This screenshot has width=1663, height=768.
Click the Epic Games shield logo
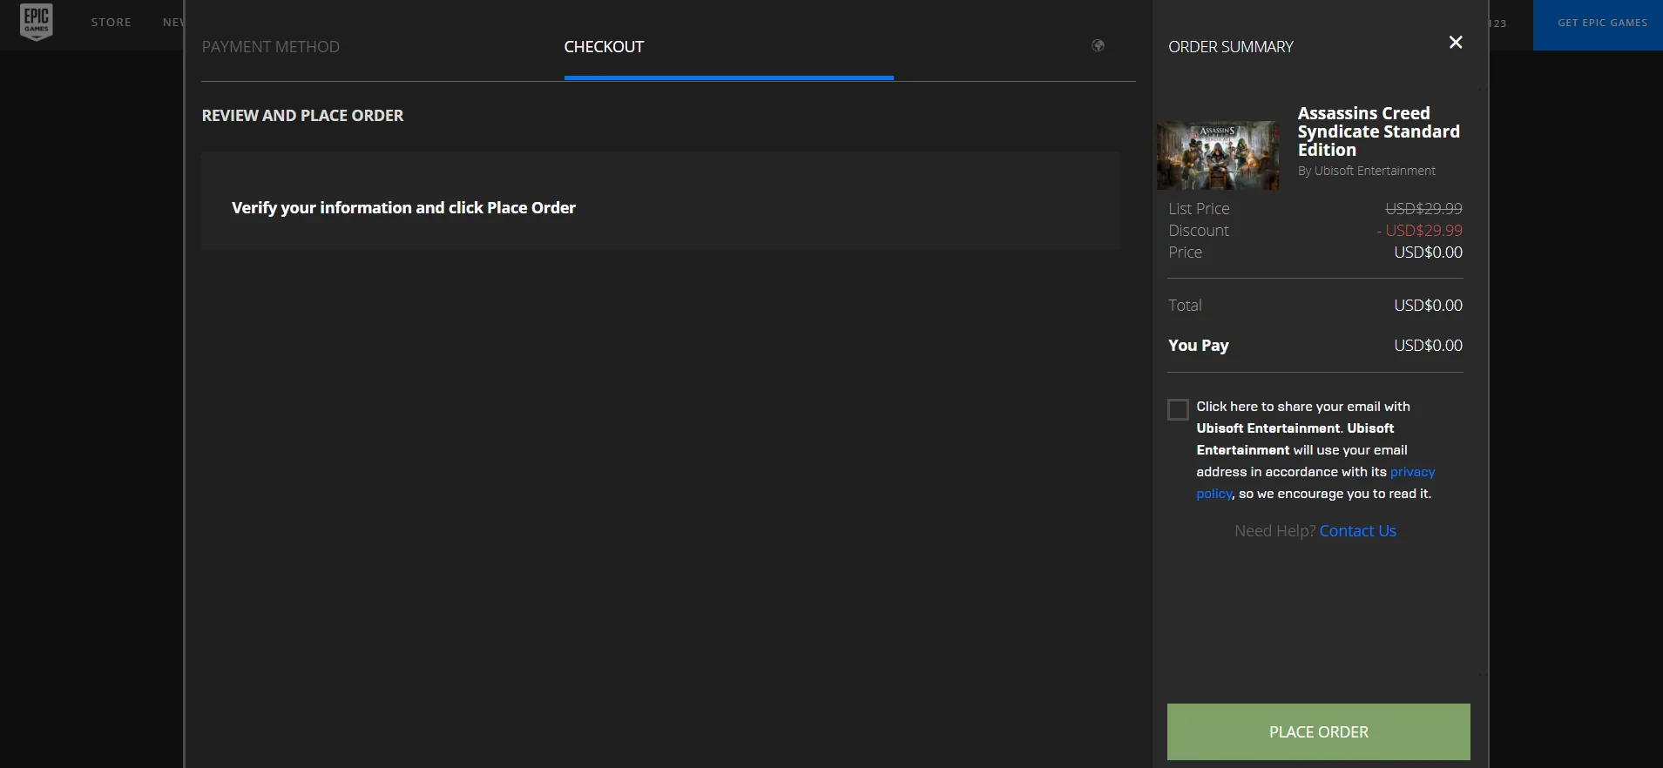(x=37, y=22)
